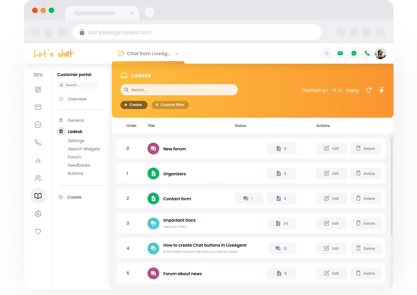The image size is (417, 295).
Task: Edit the New forum entry
Action: coord(332,149)
